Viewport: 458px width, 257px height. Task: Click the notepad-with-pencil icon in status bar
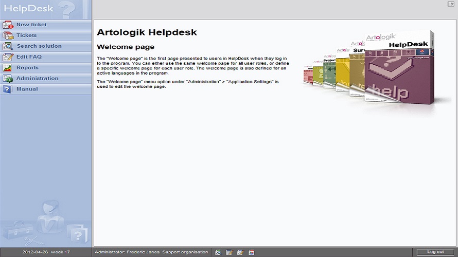coord(230,252)
